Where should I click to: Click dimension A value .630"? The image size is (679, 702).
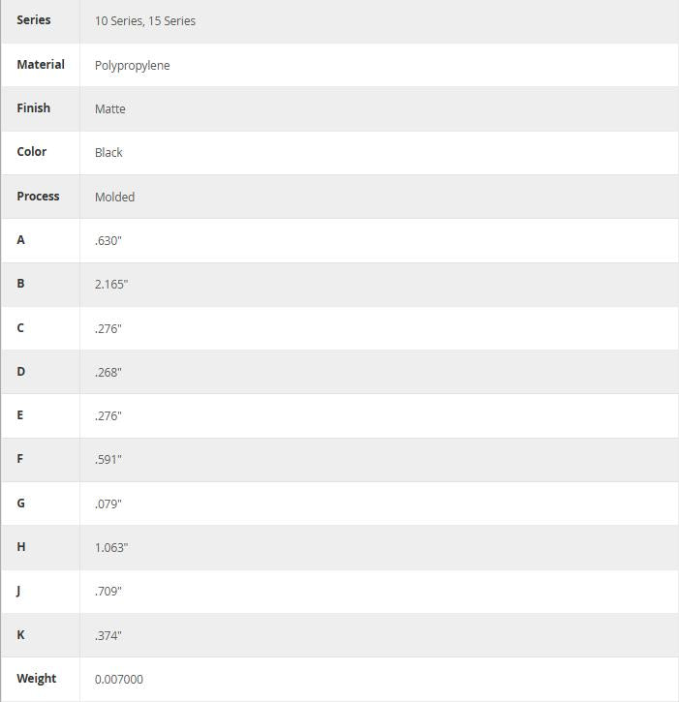click(x=108, y=240)
